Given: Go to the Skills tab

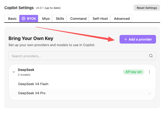Looking at the screenshot, I should 60,18.
